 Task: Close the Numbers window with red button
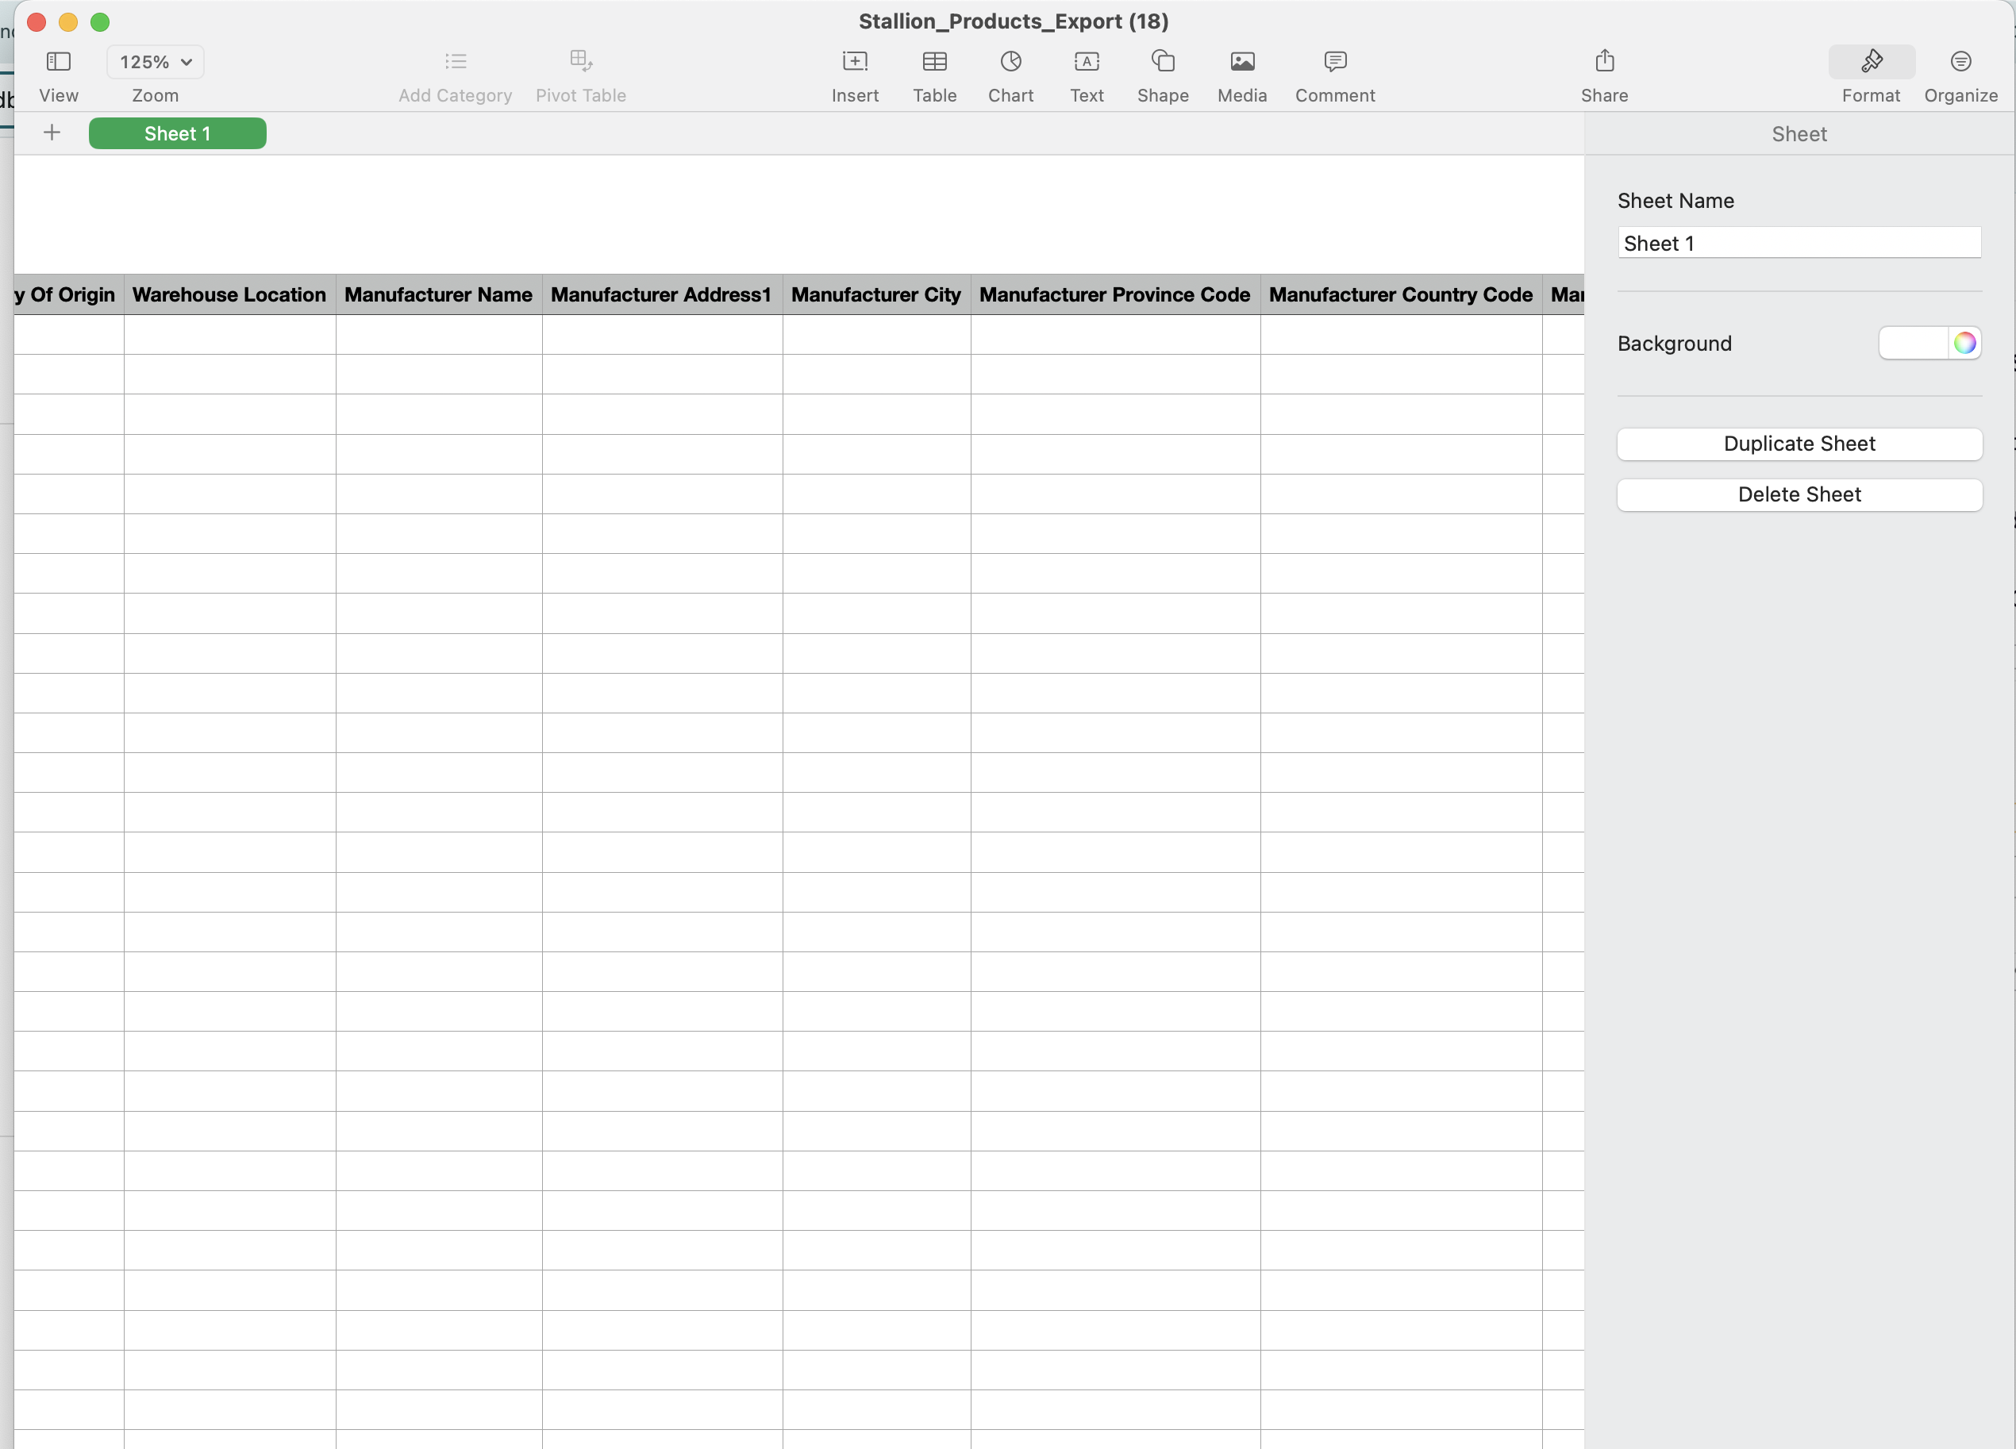click(x=37, y=22)
